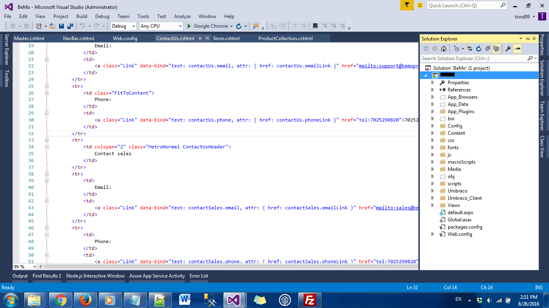Image resolution: width=549 pixels, height=308 pixels.
Task: Click Sync with Active Document icon
Action: (x=470, y=49)
